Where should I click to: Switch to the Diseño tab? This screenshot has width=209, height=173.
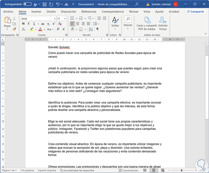click(51, 11)
